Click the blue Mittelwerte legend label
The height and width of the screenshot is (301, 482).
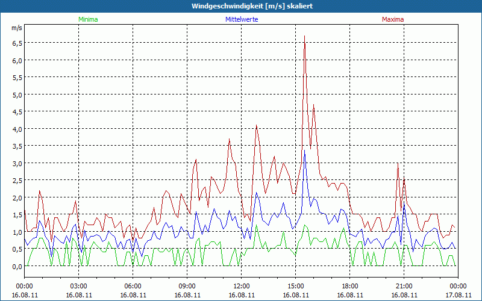click(242, 19)
